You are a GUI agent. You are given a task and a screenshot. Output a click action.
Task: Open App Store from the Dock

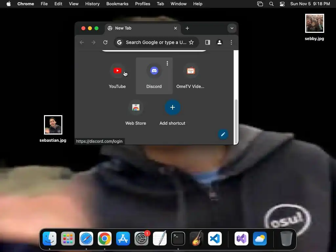click(x=123, y=239)
